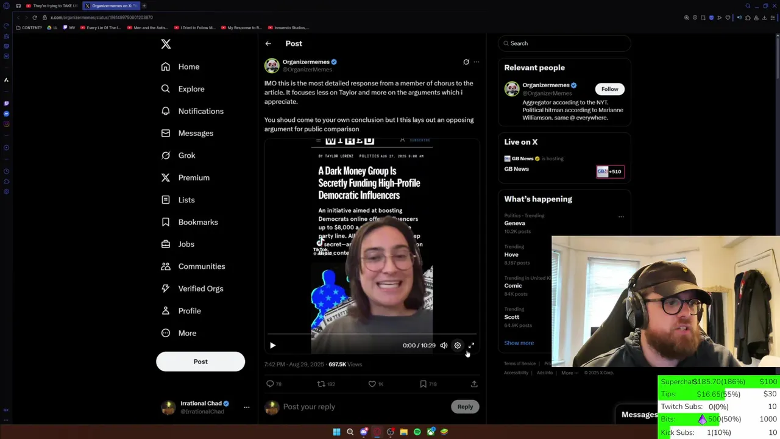Image resolution: width=780 pixels, height=439 pixels.
Task: Click the white Post button
Action: point(200,362)
